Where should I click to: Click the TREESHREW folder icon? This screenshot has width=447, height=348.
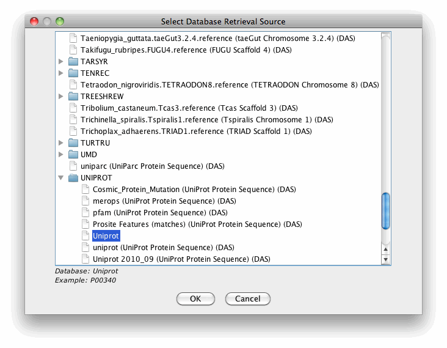[x=73, y=97]
